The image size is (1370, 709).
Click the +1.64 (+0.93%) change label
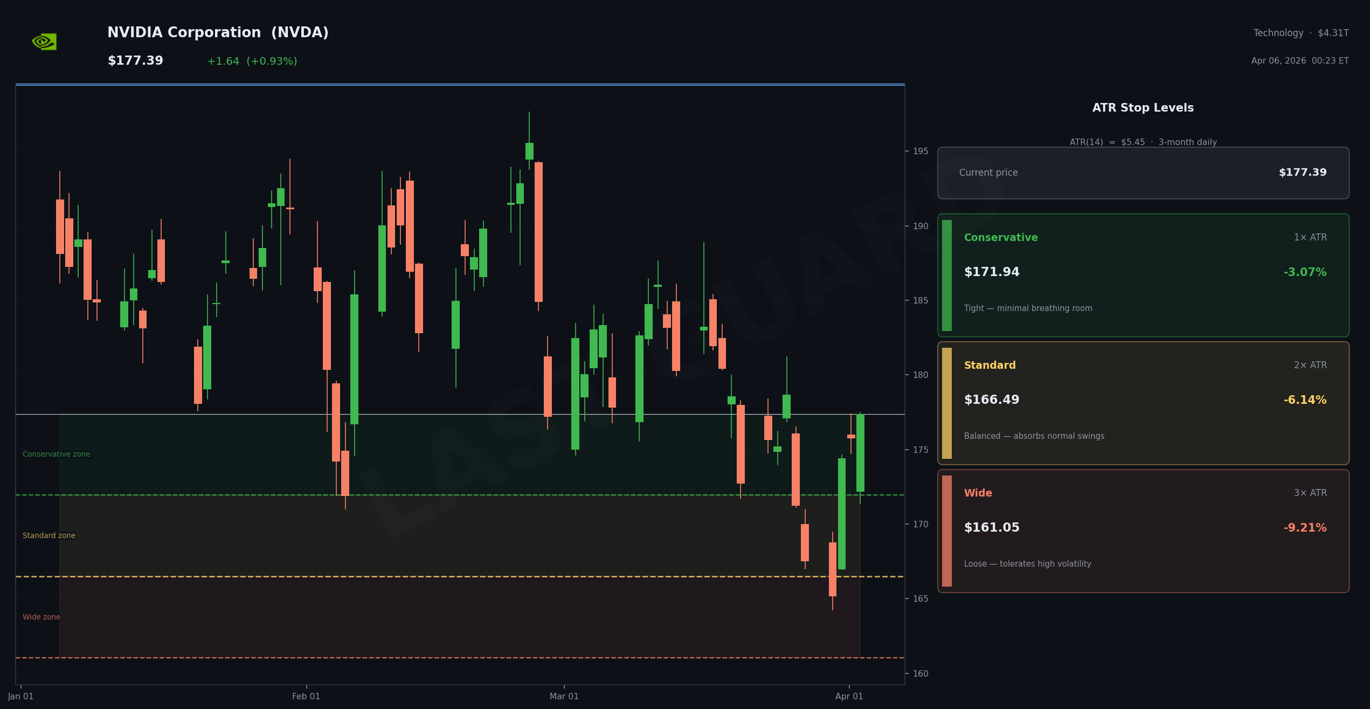click(252, 61)
